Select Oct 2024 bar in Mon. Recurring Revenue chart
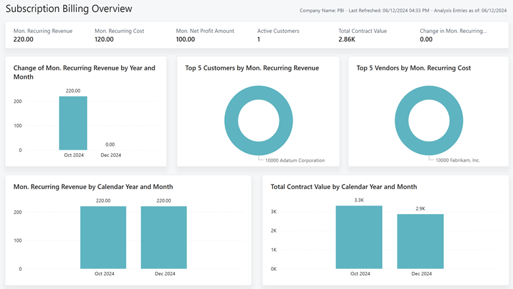This screenshot has width=513, height=289. [x=103, y=237]
